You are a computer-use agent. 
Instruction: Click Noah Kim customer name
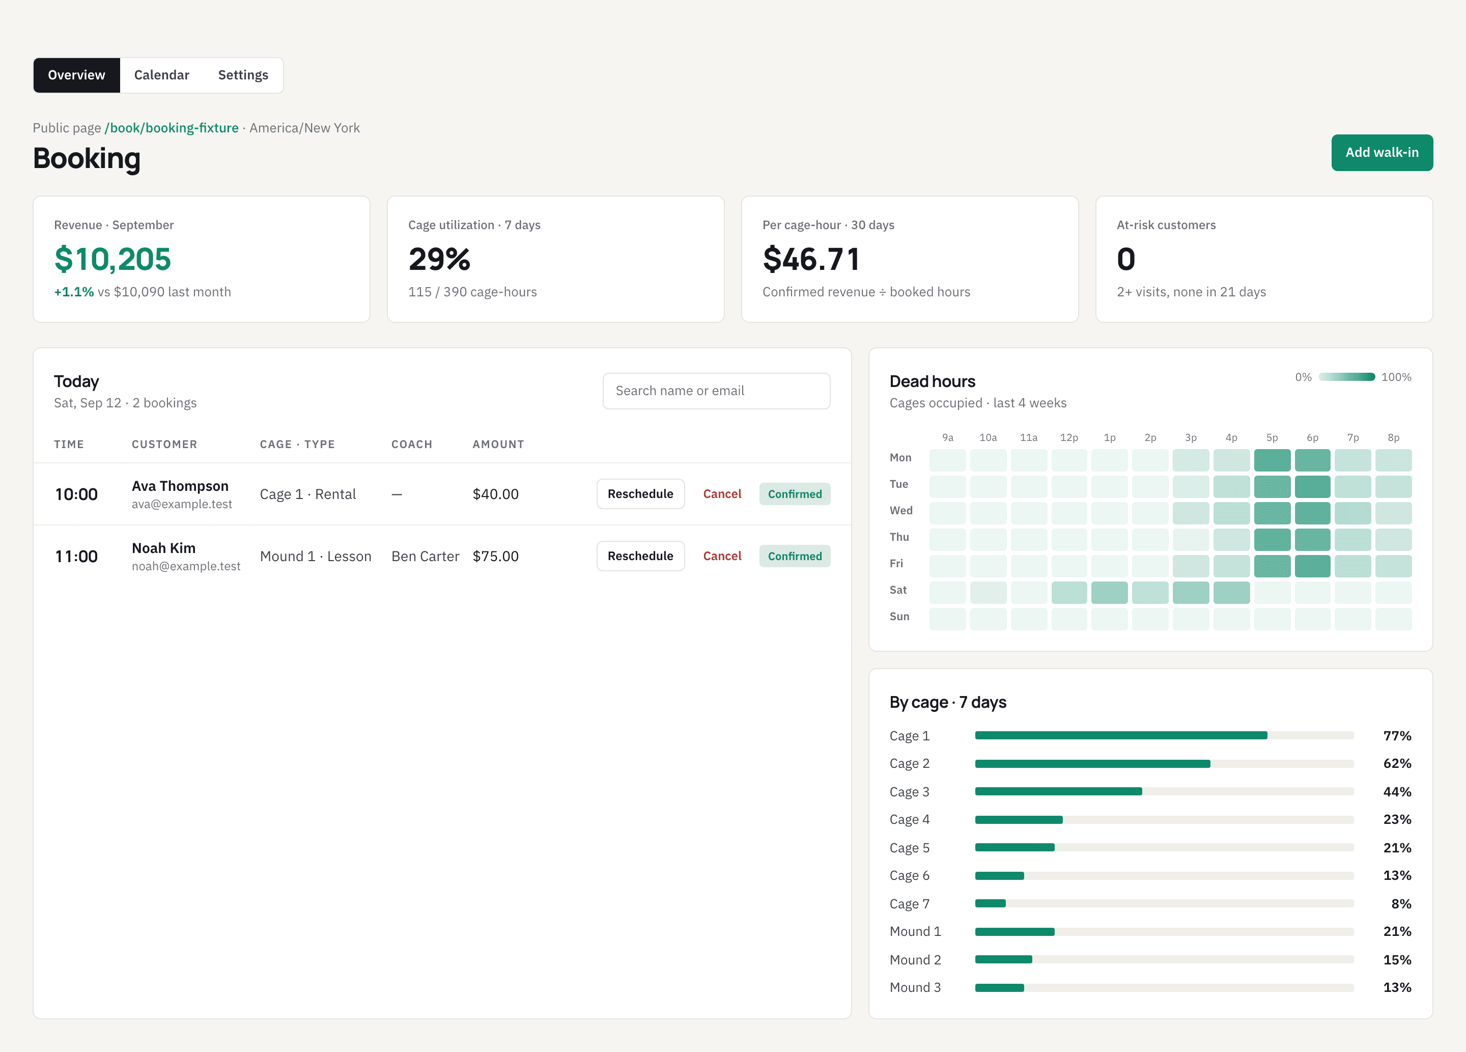[x=163, y=548]
